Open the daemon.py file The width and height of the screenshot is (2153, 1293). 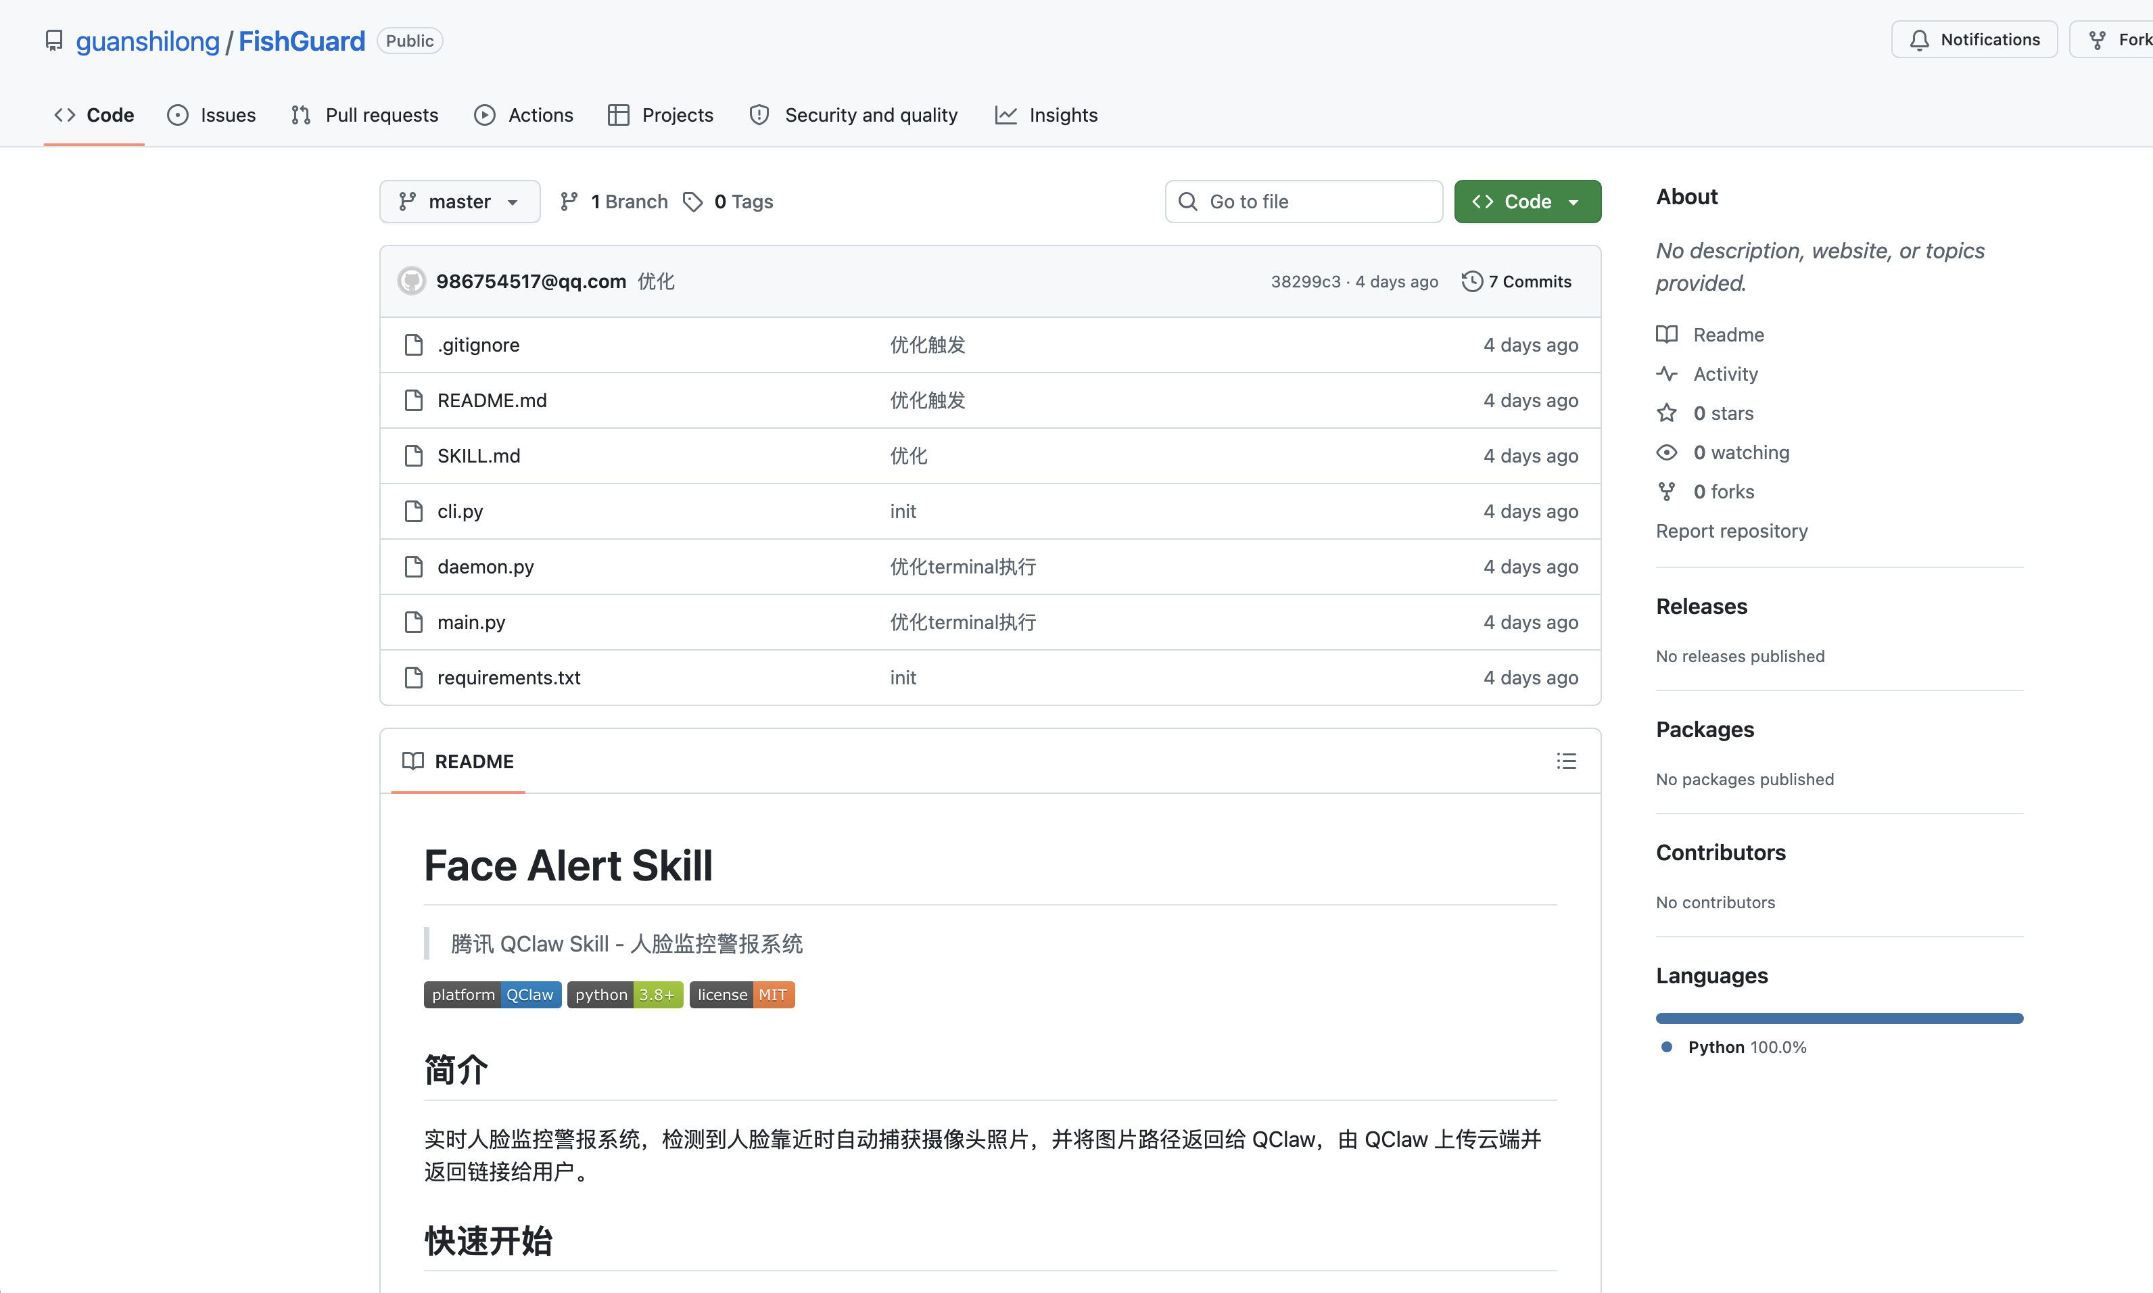pyautogui.click(x=485, y=567)
